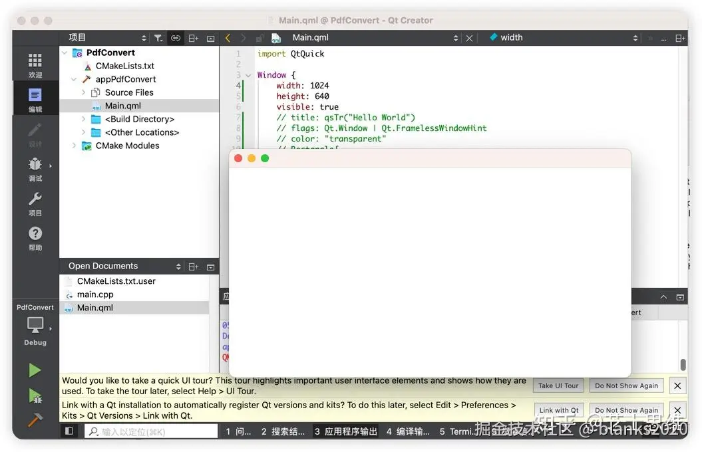
Task: Run the project with green play button
Action: [35, 370]
